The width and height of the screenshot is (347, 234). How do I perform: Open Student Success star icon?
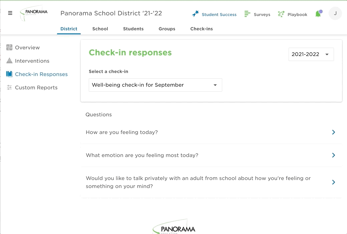pos(195,14)
